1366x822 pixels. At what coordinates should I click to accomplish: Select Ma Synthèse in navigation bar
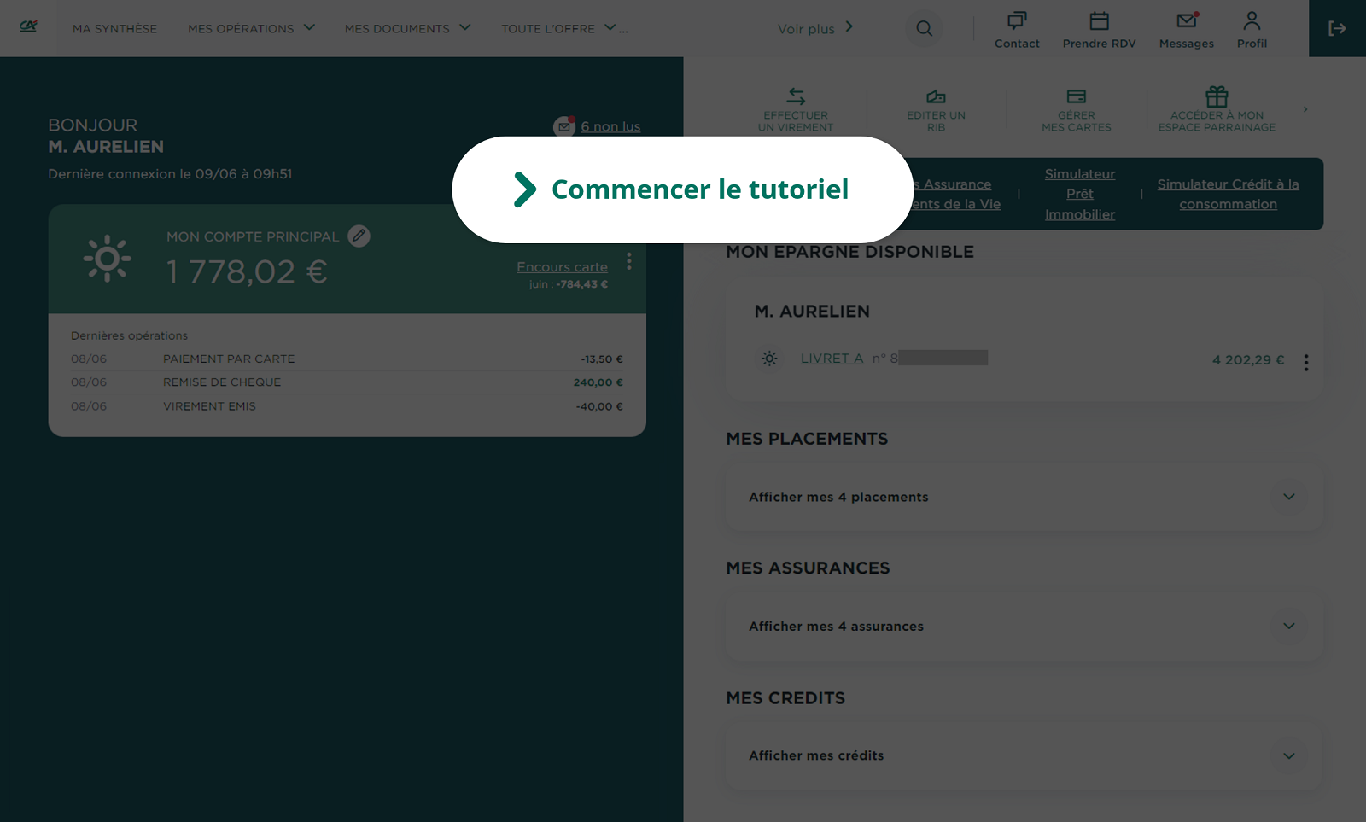tap(114, 28)
